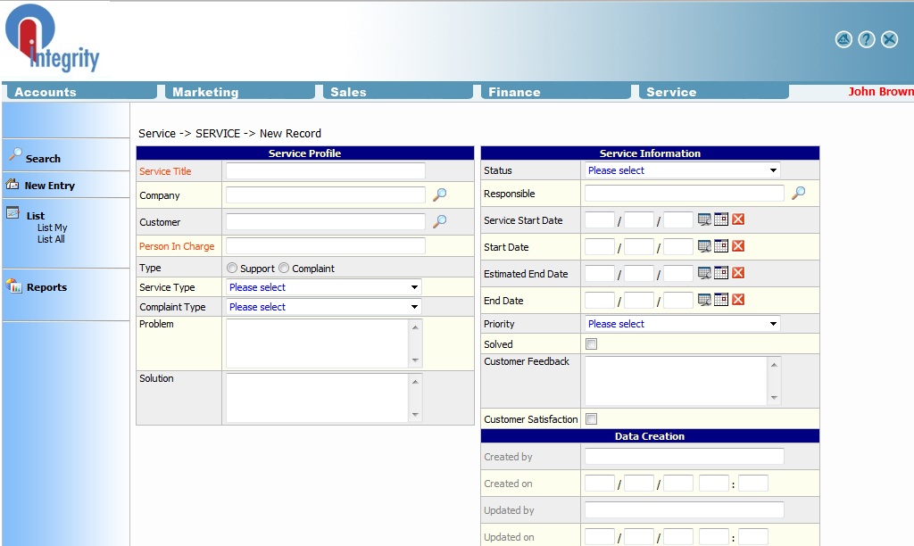Open help via the question mark icon

coord(867,39)
